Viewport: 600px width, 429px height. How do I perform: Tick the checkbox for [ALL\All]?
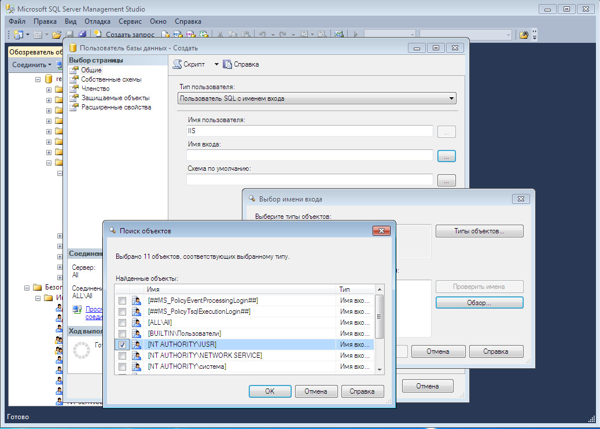pos(122,323)
